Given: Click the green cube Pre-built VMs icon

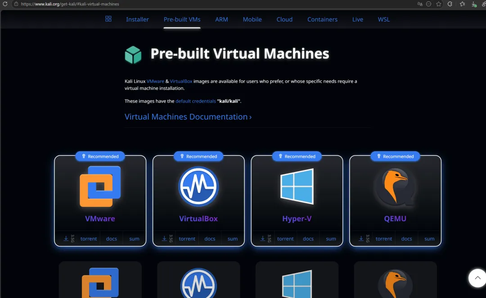Looking at the screenshot, I should pyautogui.click(x=133, y=55).
